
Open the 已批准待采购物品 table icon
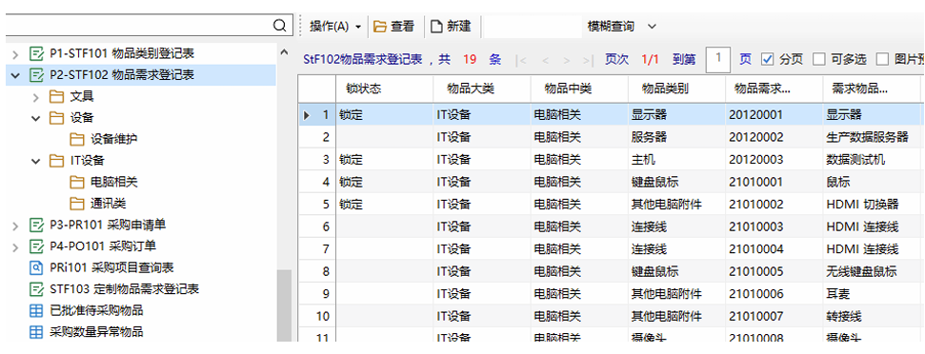click(x=36, y=310)
